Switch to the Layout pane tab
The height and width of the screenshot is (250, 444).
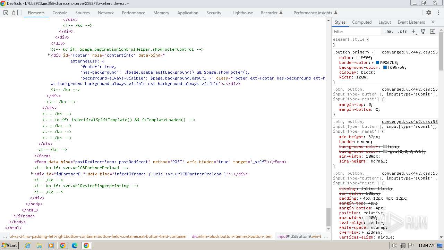click(x=385, y=22)
